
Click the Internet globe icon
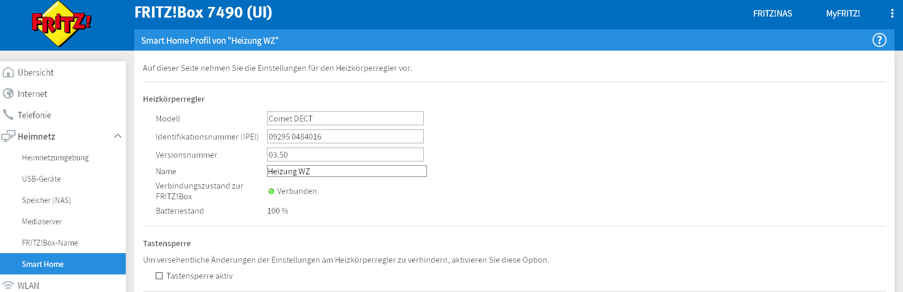tap(9, 94)
